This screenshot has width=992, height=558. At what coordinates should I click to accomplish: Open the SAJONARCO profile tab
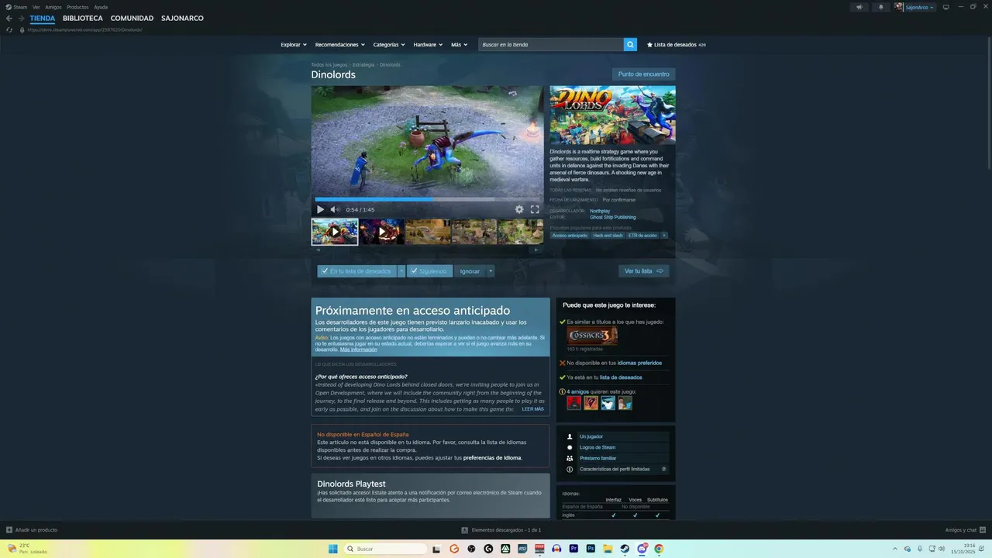182,18
